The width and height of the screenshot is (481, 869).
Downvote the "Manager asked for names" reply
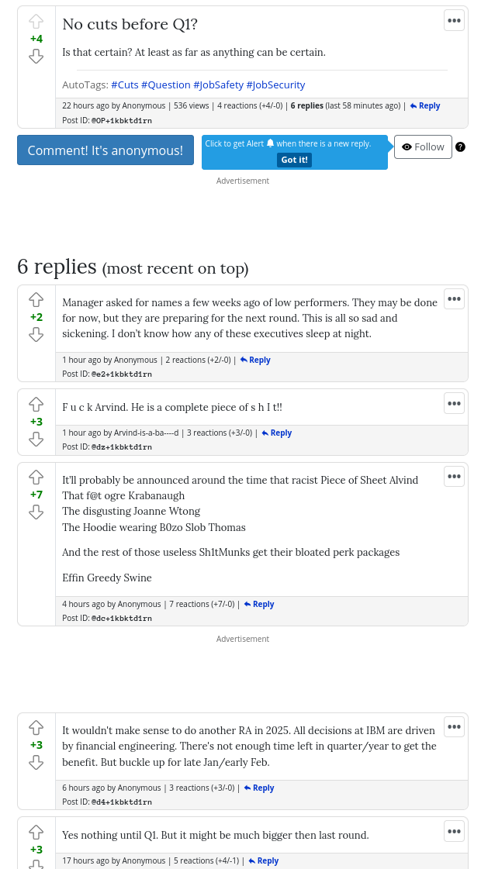click(36, 334)
